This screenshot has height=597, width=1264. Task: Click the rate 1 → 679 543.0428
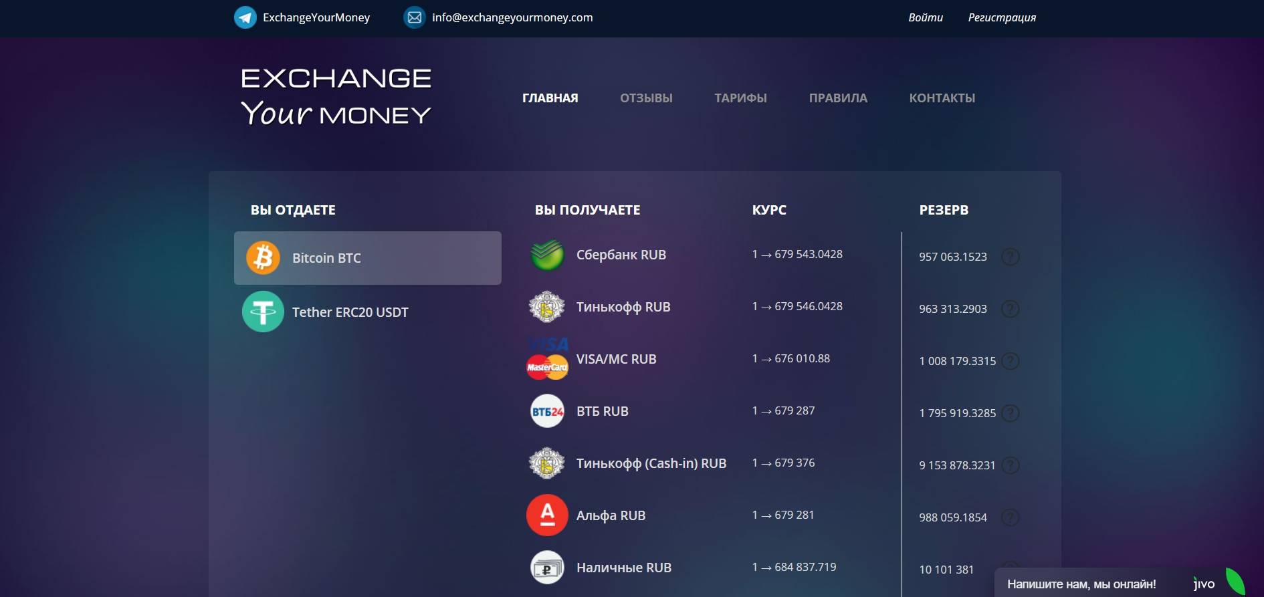[797, 254]
